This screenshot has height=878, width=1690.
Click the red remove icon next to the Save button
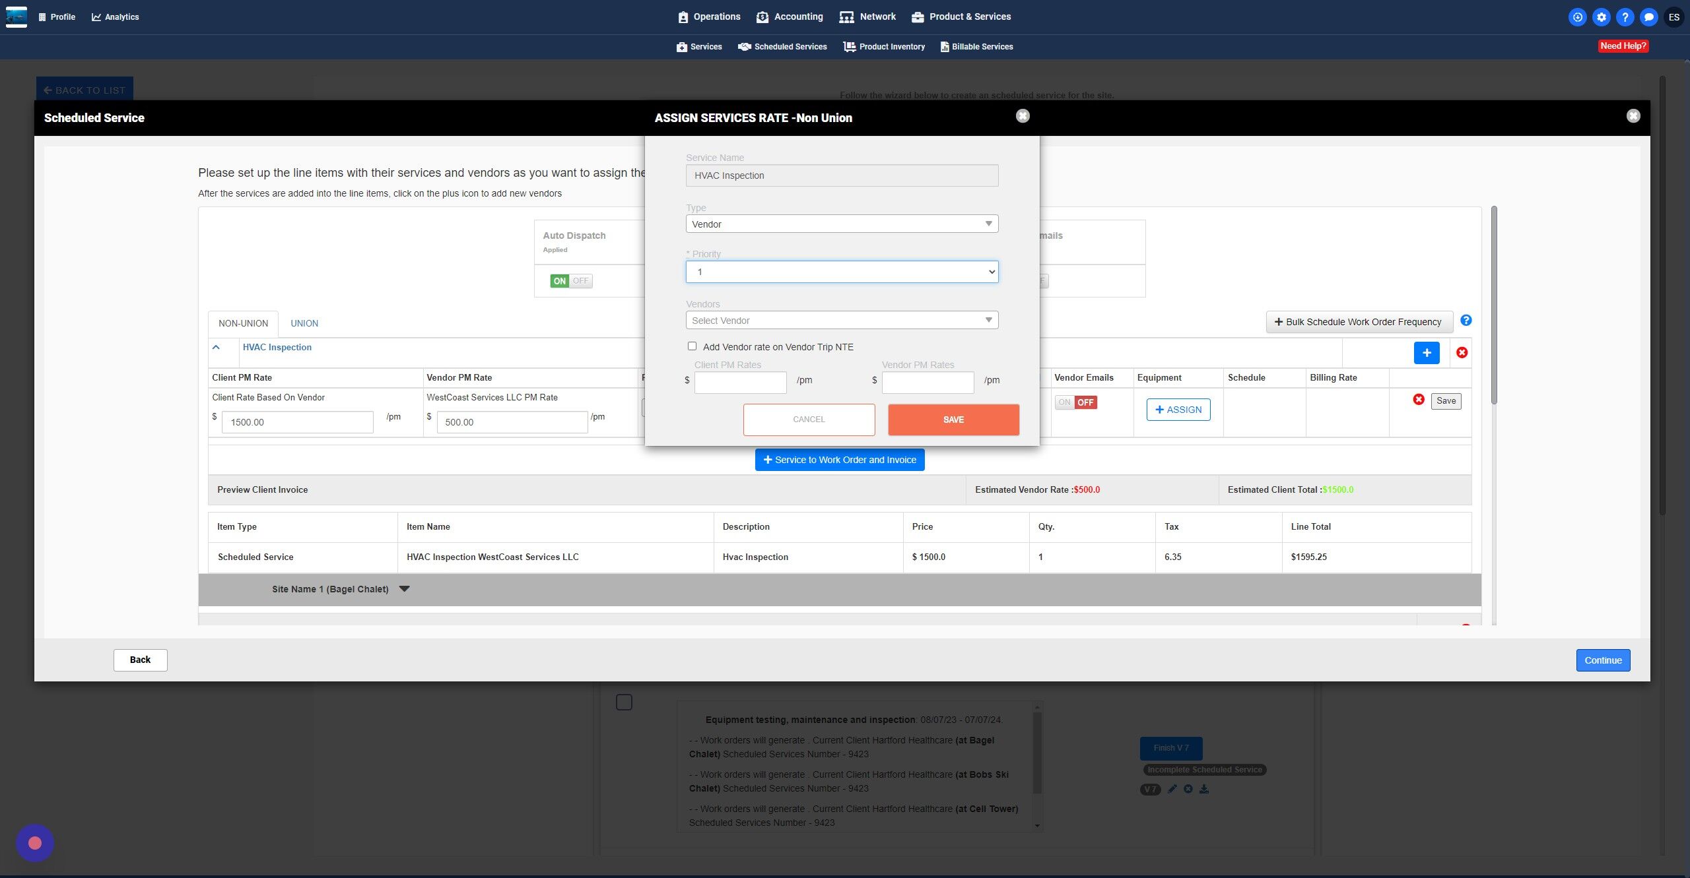tap(1418, 400)
